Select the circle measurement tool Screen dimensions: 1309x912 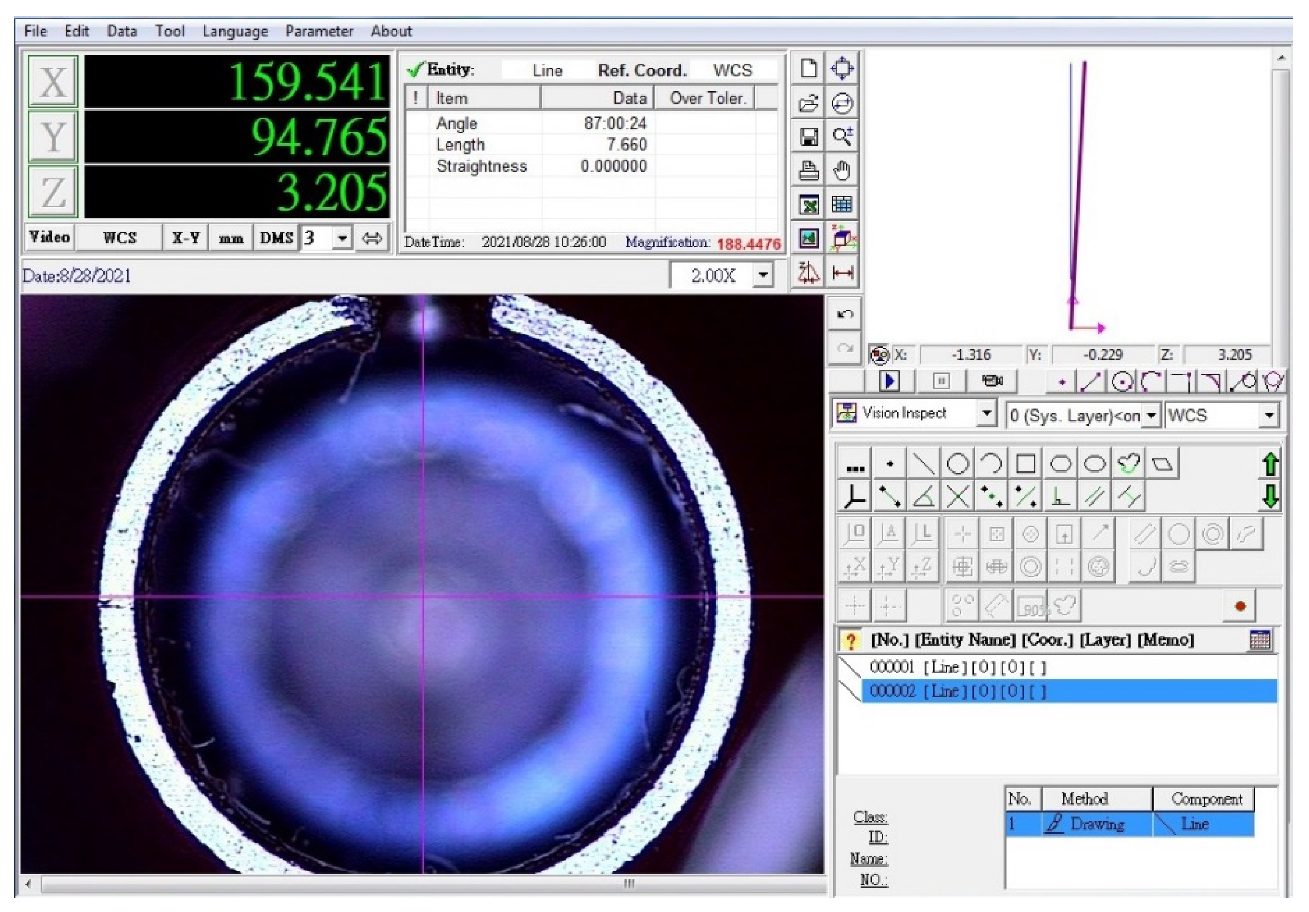pyautogui.click(x=957, y=464)
